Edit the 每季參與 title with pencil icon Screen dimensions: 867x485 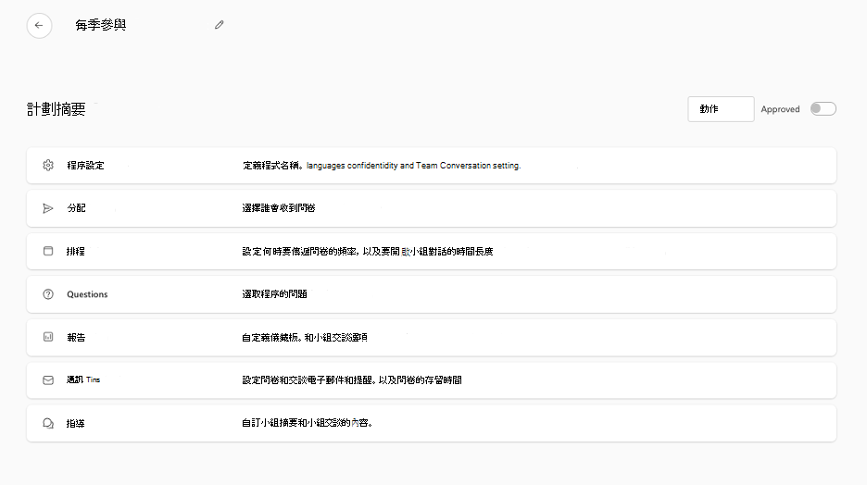coord(220,25)
